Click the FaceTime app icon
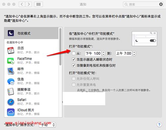The width and height of the screenshot is (166, 130). (11, 61)
